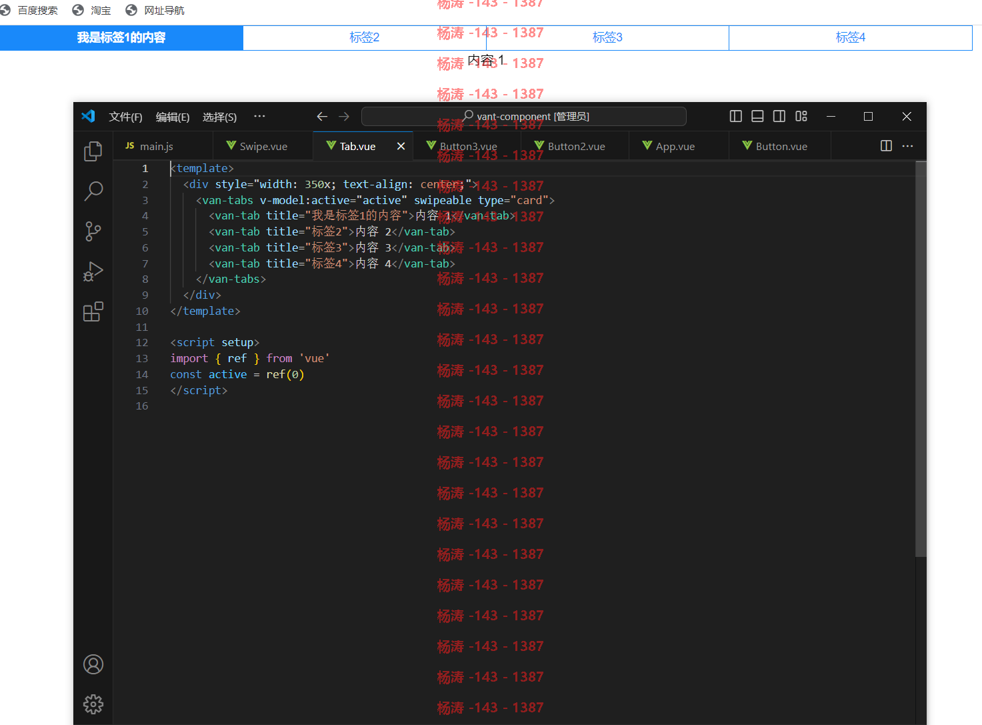Open Run and Debug view icon
Screen dimensions: 982x725
tap(93, 271)
